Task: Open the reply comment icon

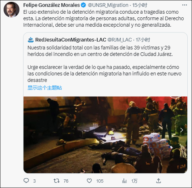Action: tap(26, 181)
